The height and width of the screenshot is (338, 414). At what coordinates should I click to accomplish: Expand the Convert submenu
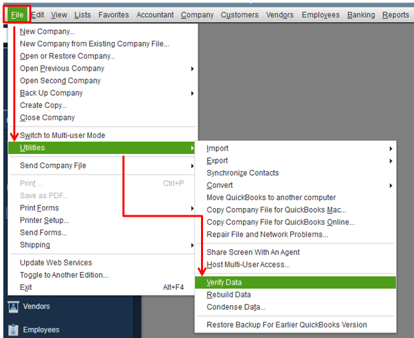click(x=296, y=185)
